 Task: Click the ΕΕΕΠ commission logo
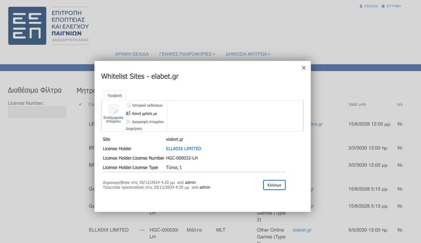(x=27, y=26)
